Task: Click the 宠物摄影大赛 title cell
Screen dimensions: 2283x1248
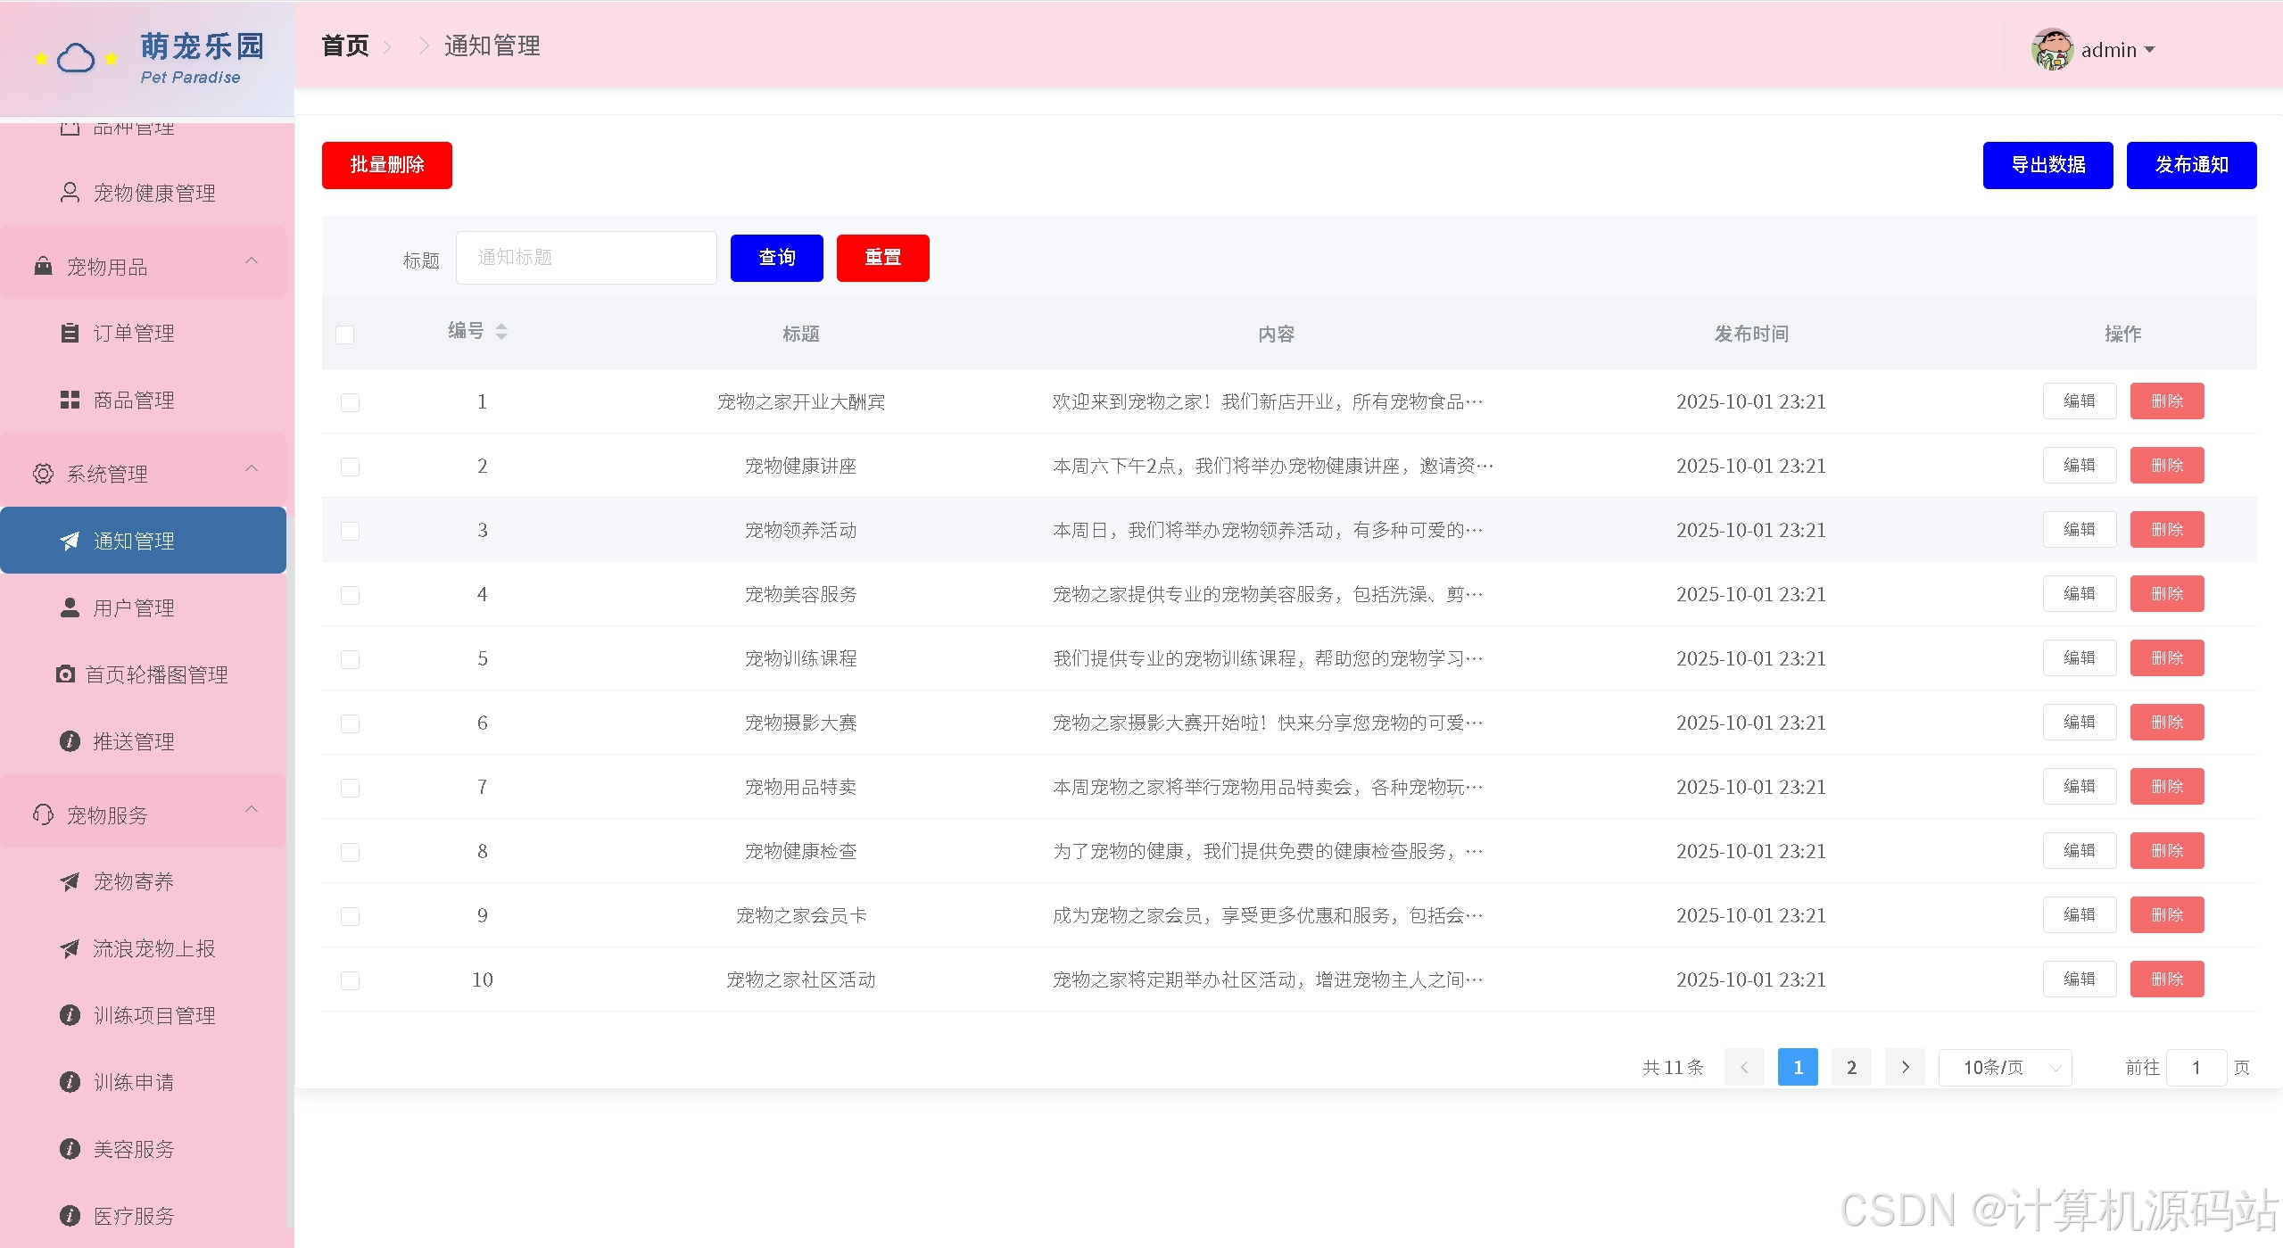Action: tap(800, 723)
